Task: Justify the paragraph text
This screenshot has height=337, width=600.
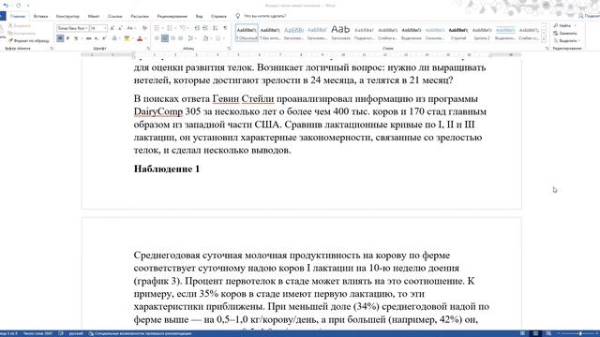Action: [x=180, y=38]
